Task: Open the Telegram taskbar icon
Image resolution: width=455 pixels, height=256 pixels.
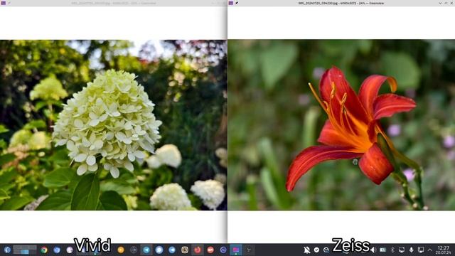Action: pos(146,250)
